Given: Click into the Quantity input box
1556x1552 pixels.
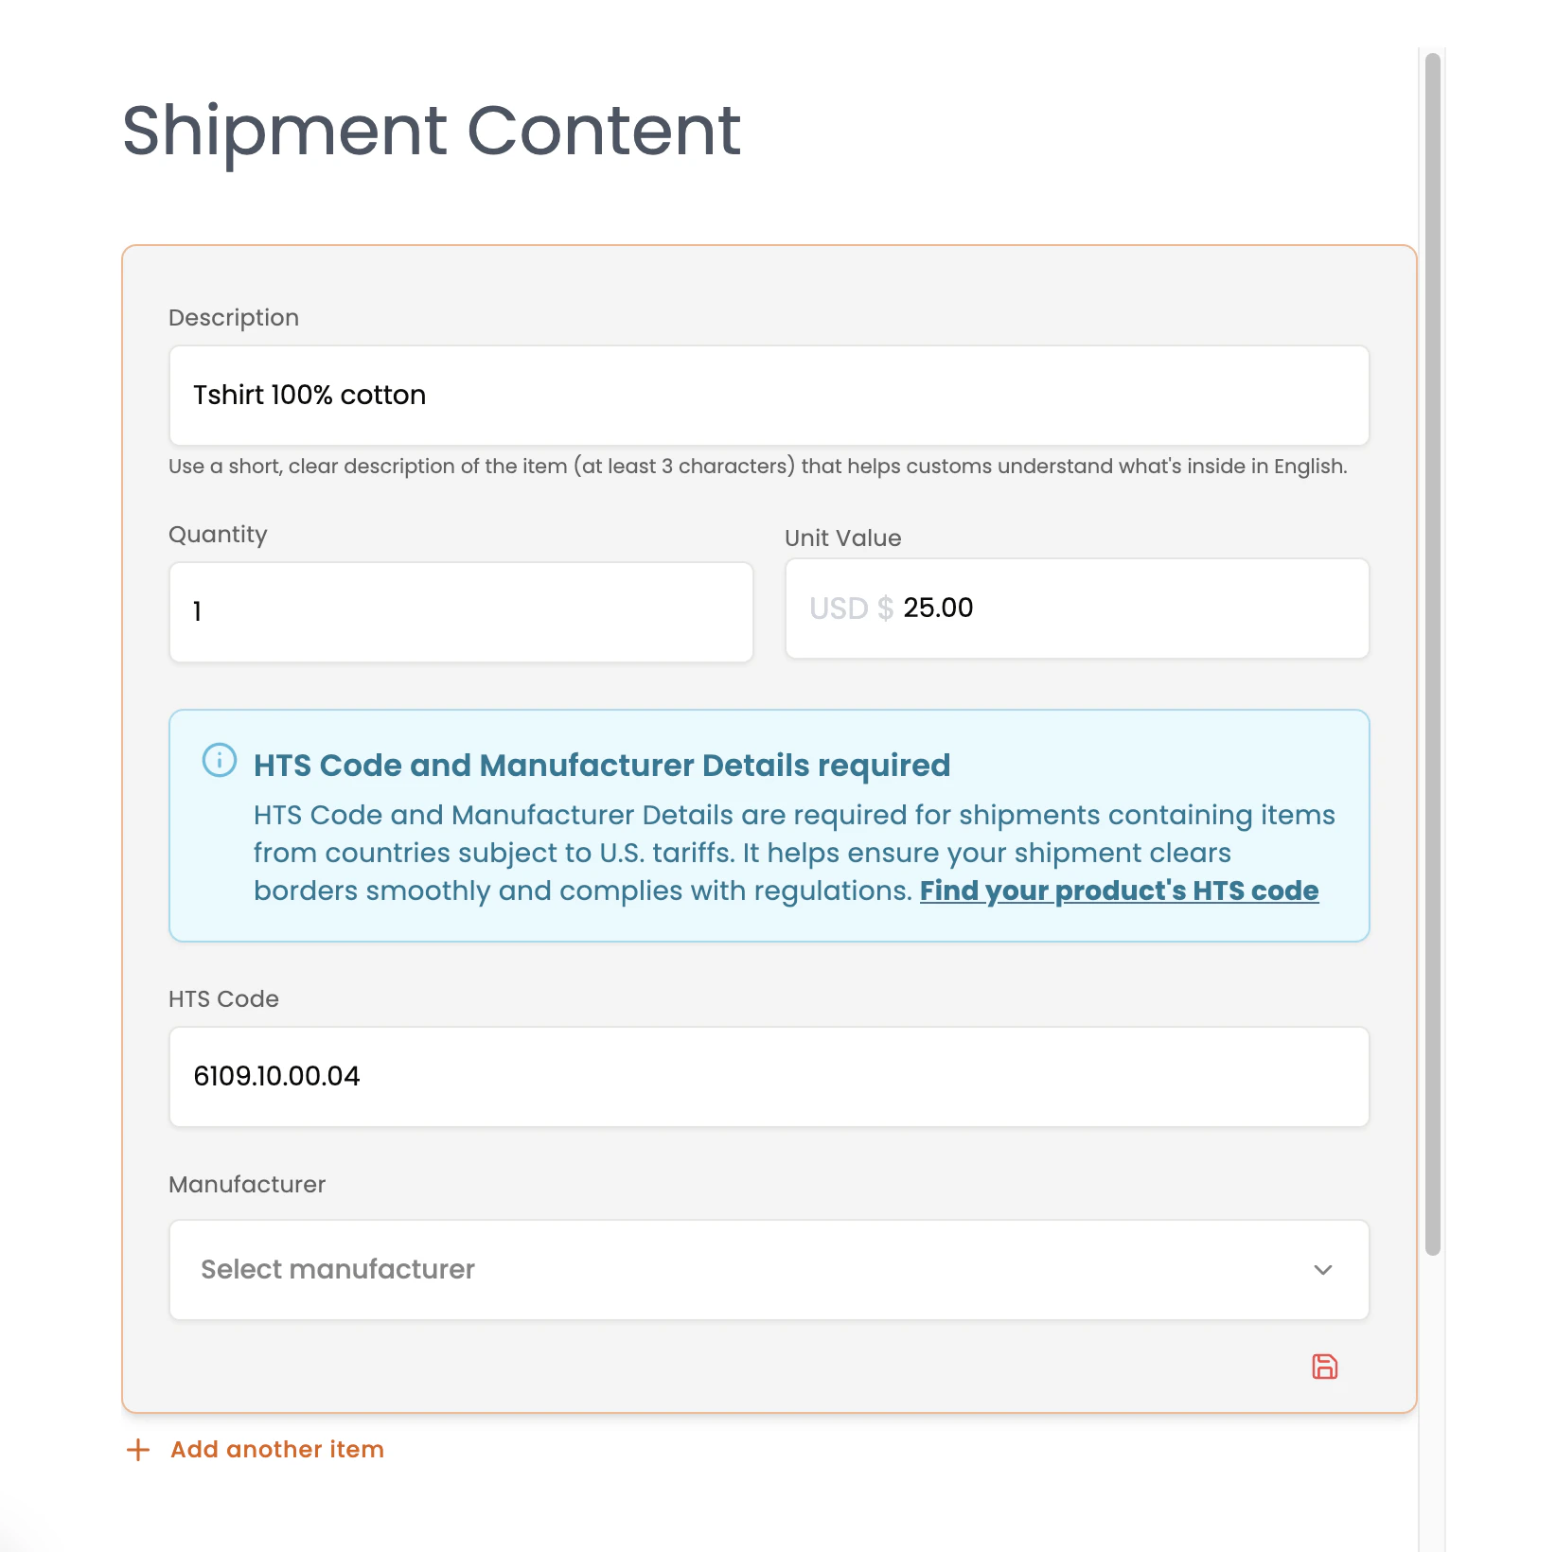Looking at the screenshot, I should (x=461, y=612).
